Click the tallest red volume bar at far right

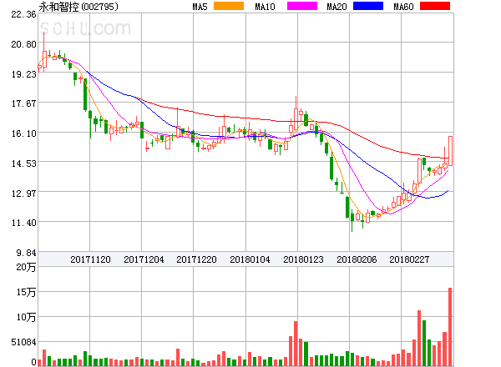450,327
